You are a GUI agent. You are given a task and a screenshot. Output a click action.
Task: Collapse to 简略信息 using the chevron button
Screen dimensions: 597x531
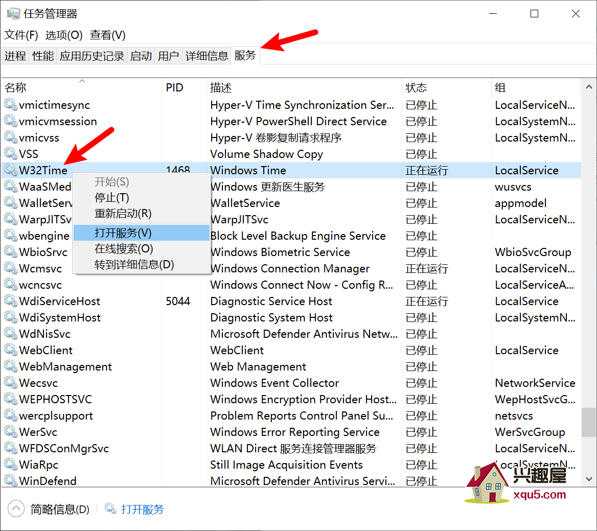coord(16,509)
